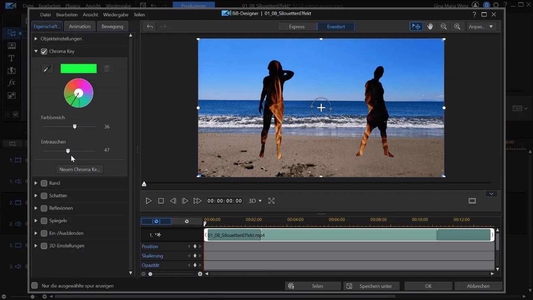Undo last action in BiB-Designer
Image resolution: width=533 pixels, height=300 pixels.
pos(150,26)
